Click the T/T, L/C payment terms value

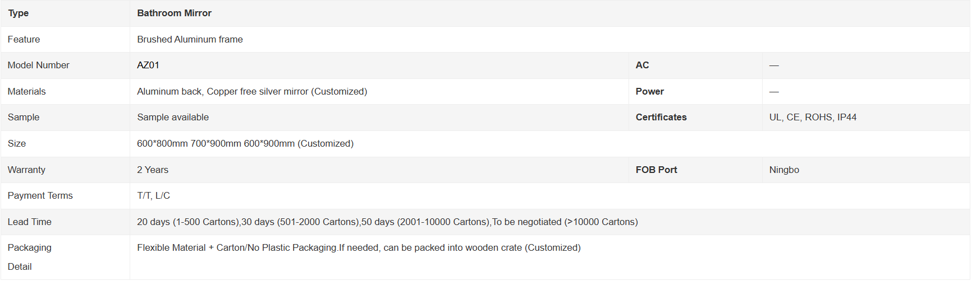153,196
